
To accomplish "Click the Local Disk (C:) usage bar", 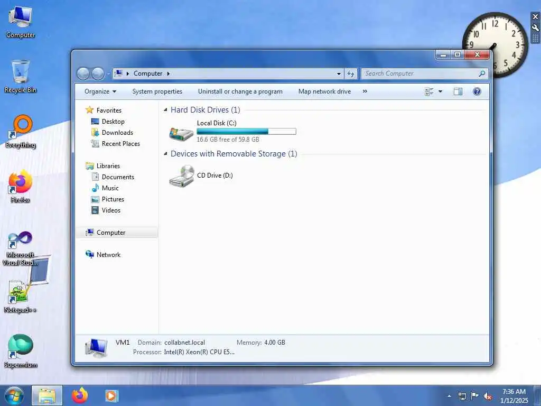I will click(x=246, y=132).
